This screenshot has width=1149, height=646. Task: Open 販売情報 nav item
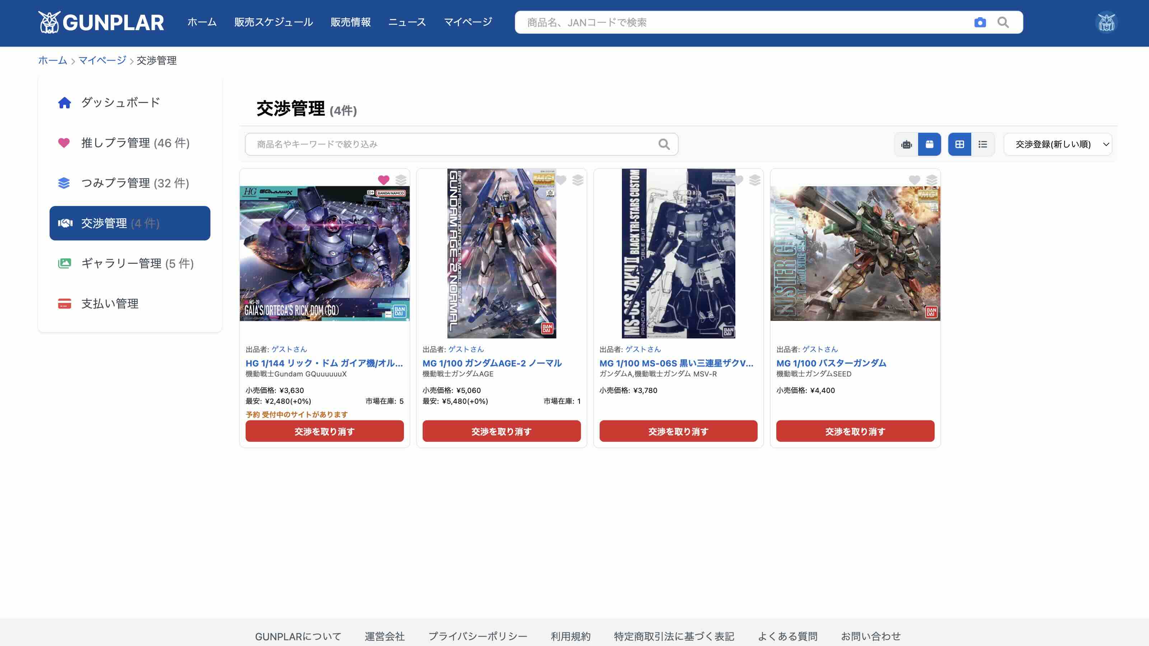click(350, 22)
